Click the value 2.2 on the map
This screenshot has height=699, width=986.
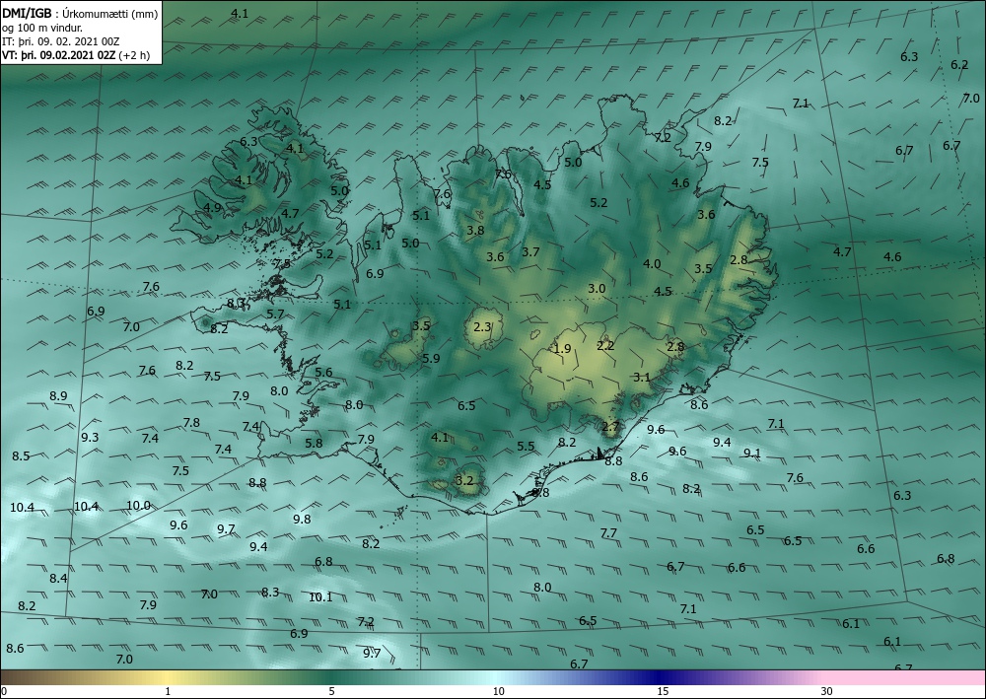pyautogui.click(x=605, y=346)
